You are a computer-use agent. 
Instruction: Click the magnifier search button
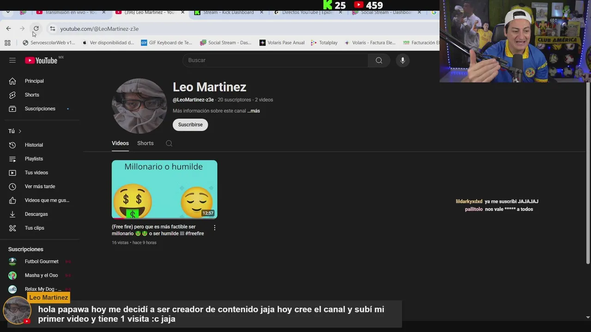379,60
